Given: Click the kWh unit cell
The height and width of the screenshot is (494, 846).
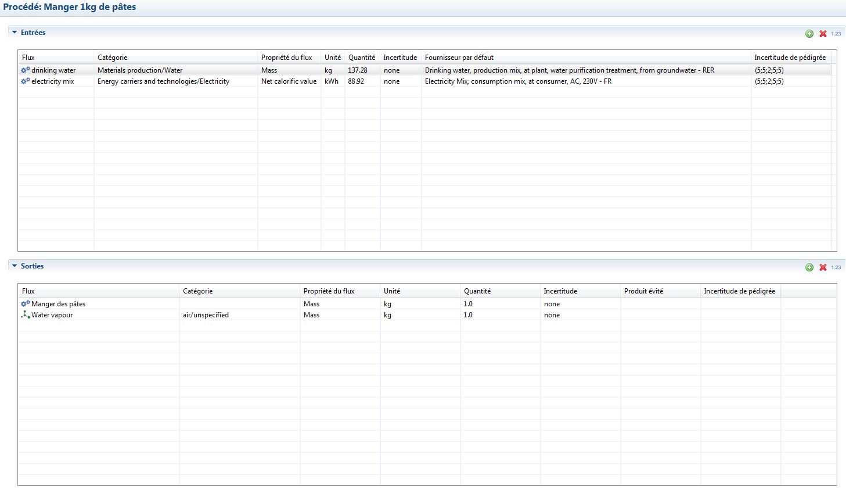Looking at the screenshot, I should click(333, 81).
